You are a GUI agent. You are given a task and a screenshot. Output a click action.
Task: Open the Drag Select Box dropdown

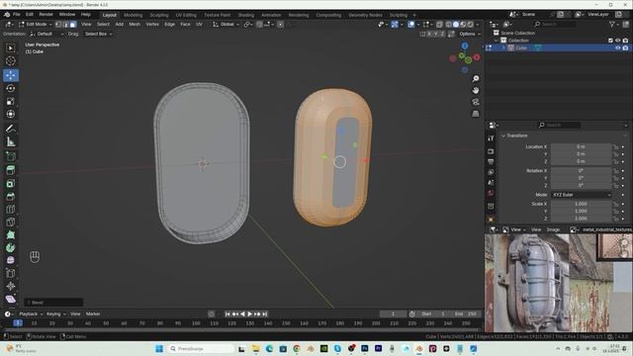click(x=98, y=34)
